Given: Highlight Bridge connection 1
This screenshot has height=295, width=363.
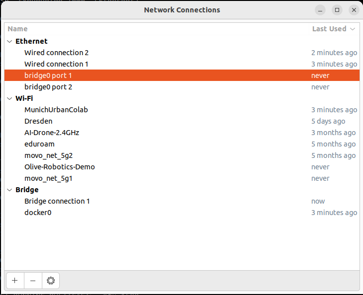Looking at the screenshot, I should click(x=57, y=201).
